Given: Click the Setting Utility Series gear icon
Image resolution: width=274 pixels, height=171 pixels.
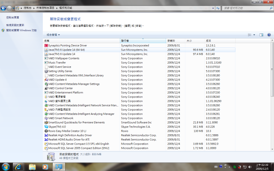Looking at the screenshot, I should click(x=46, y=71).
